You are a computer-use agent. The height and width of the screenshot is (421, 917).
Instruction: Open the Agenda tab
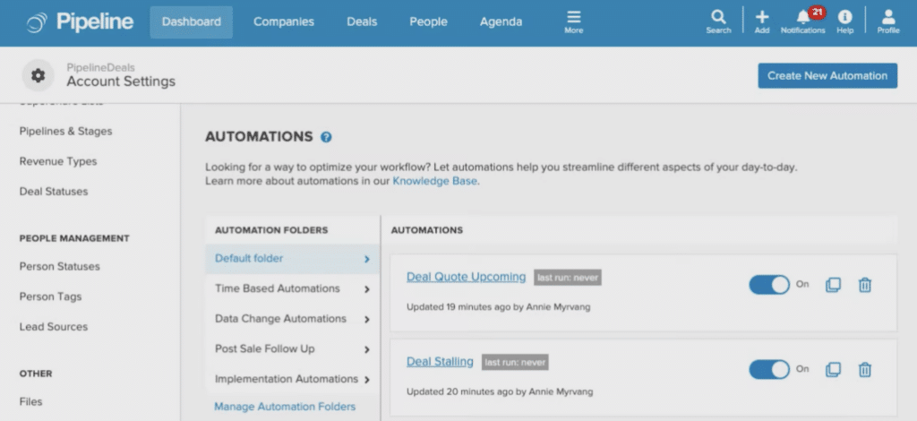(501, 22)
